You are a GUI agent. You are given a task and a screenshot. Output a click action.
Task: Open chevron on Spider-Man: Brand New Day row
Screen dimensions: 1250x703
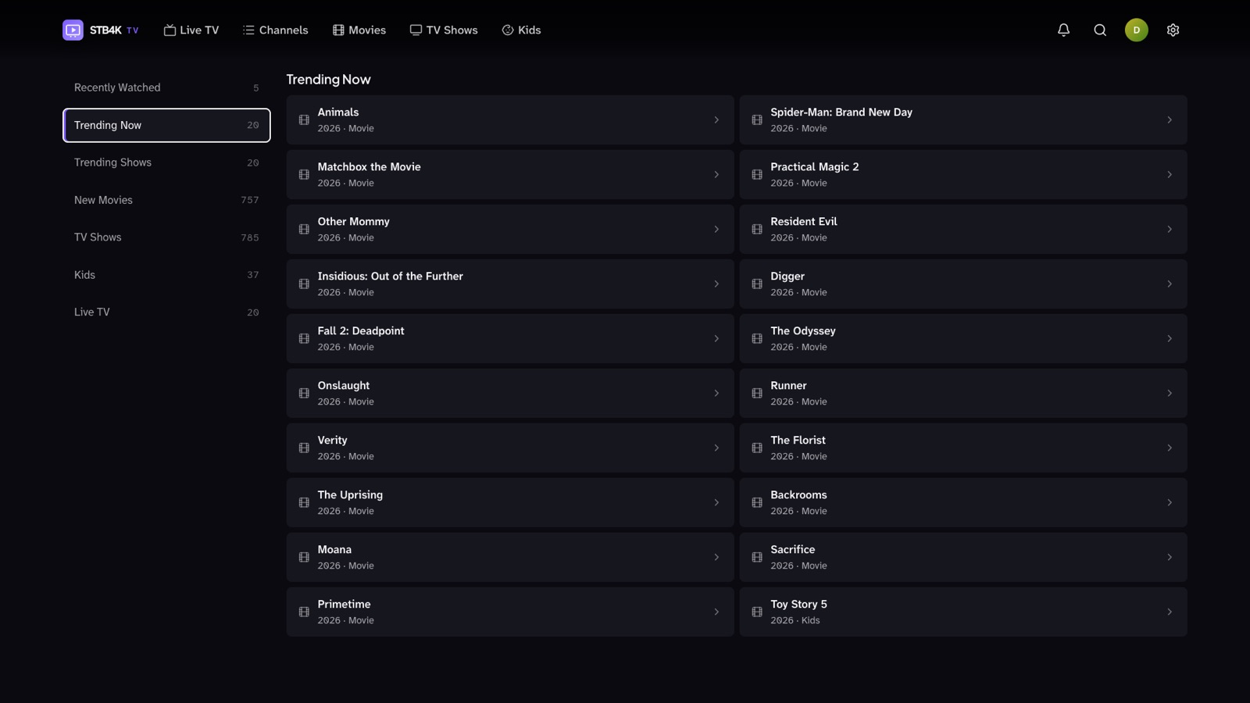coord(1170,120)
